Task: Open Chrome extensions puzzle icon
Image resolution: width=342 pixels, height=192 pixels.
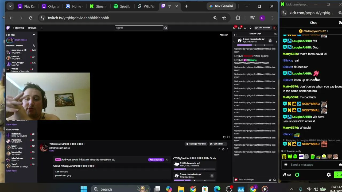Action: click(x=238, y=18)
